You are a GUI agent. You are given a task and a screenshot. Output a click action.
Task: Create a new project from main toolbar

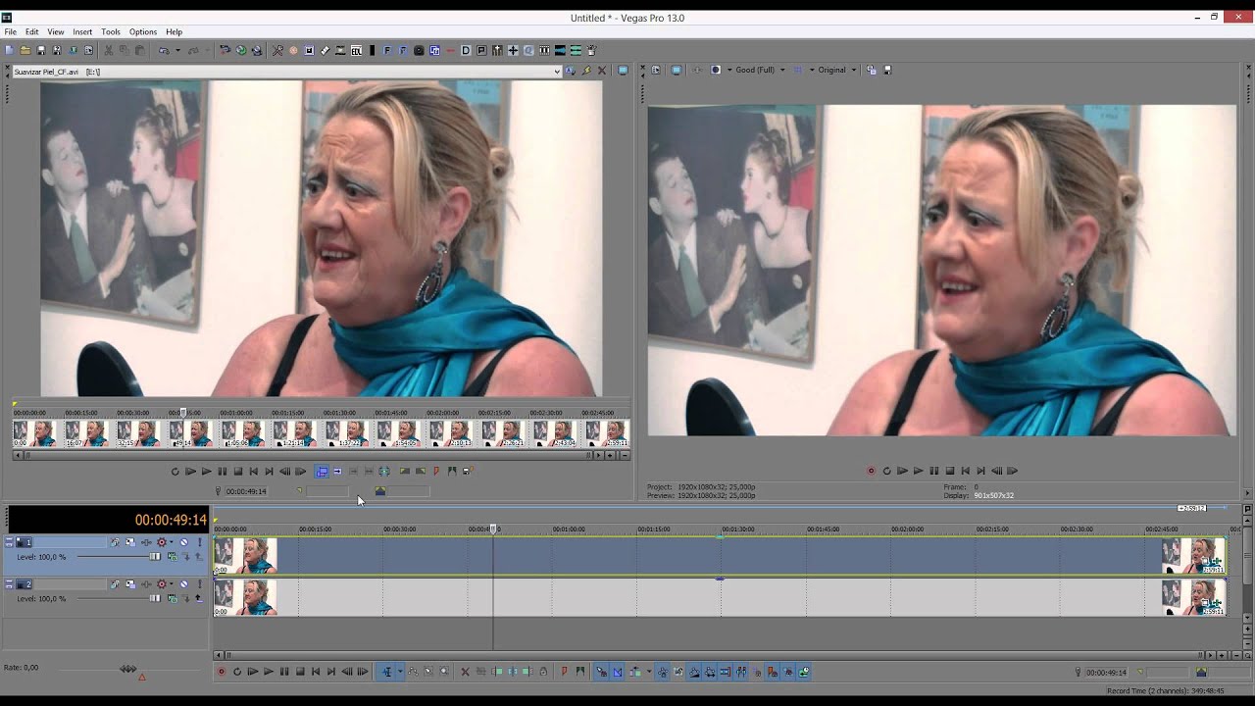click(10, 50)
